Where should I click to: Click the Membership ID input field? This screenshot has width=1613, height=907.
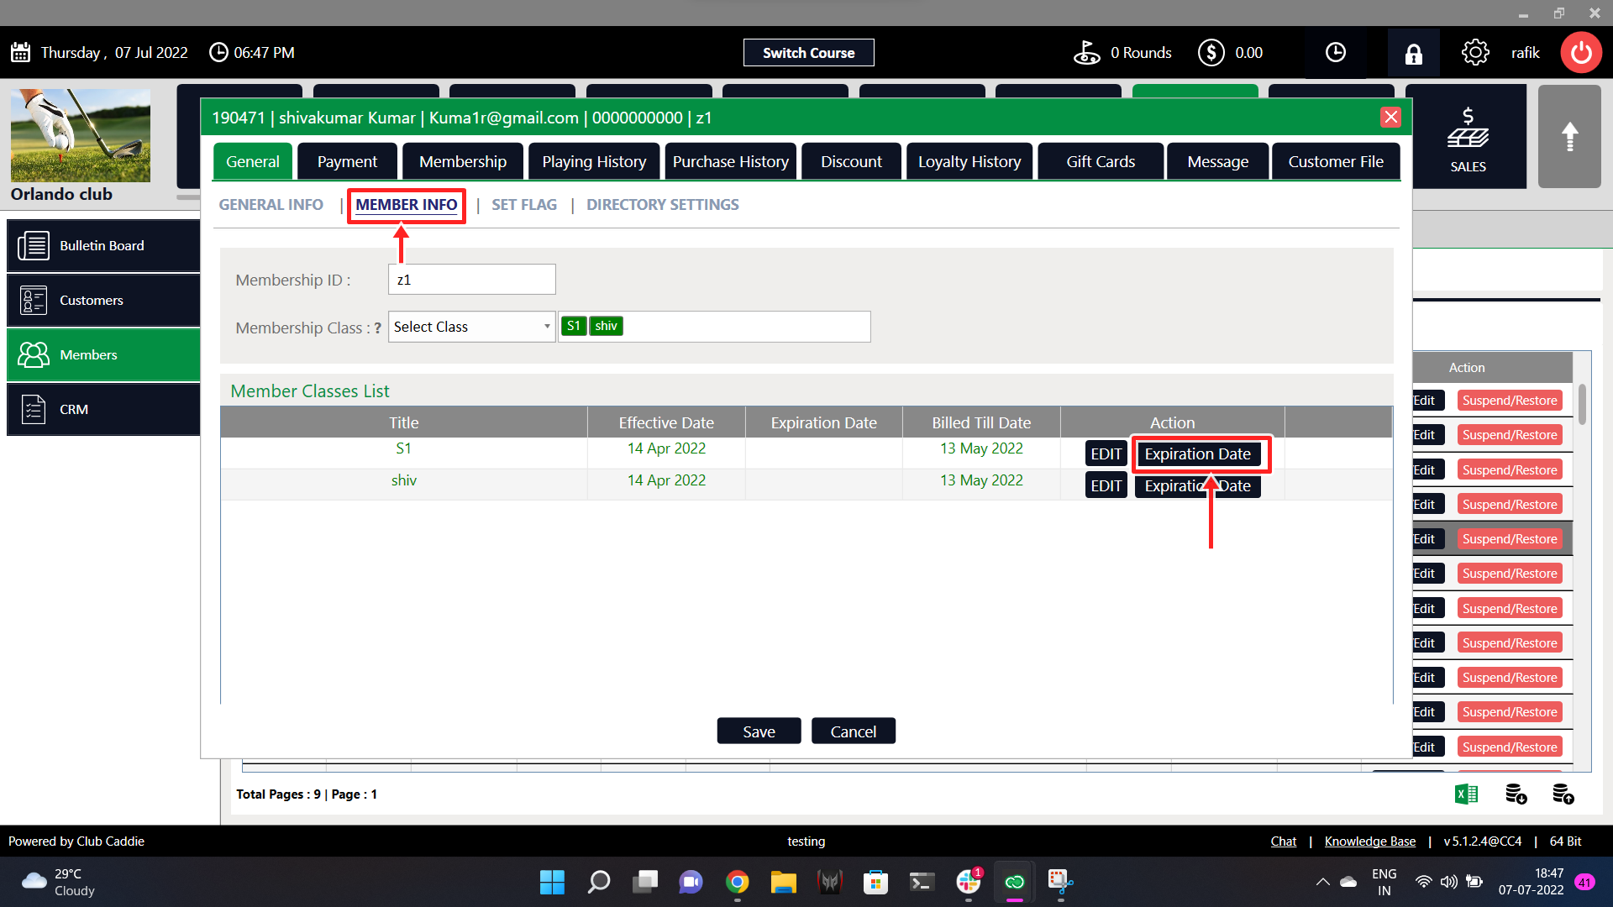coord(471,280)
